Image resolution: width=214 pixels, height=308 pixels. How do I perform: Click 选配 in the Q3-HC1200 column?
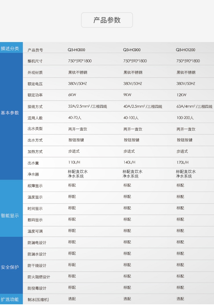pos(180,299)
